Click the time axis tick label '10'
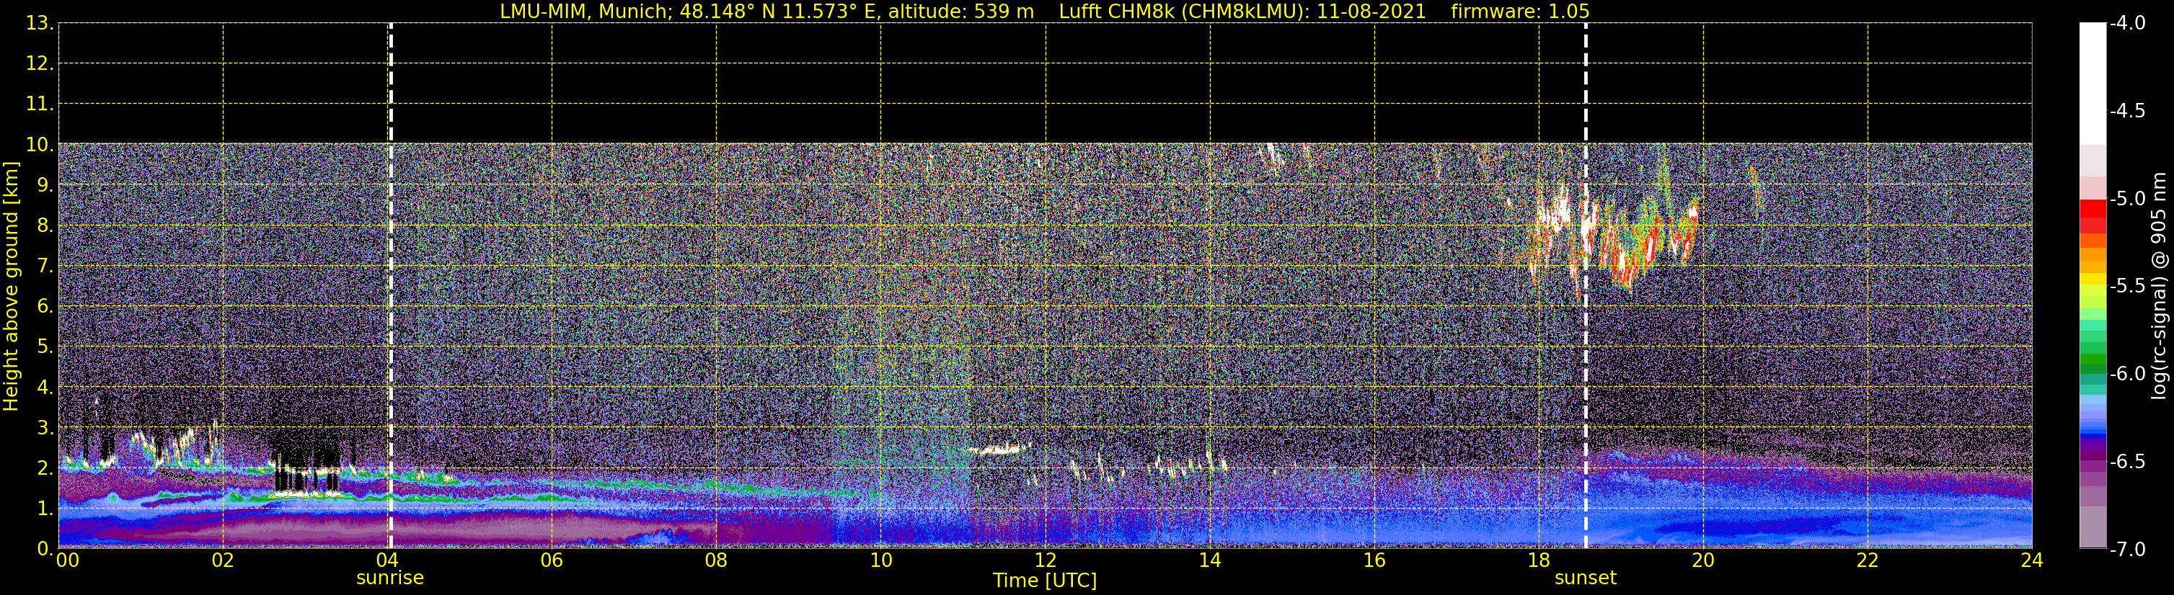The image size is (2174, 595). tap(881, 561)
